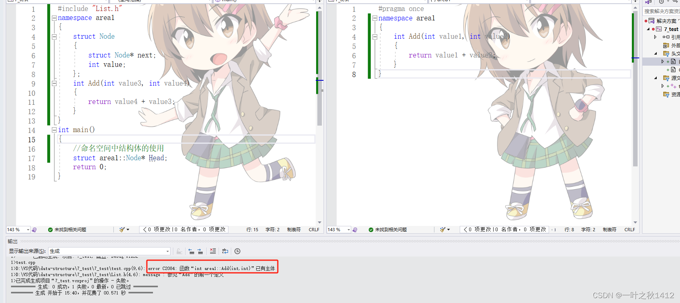Click CRLF line ending in left editor status bar
680x303 pixels.
click(314, 230)
